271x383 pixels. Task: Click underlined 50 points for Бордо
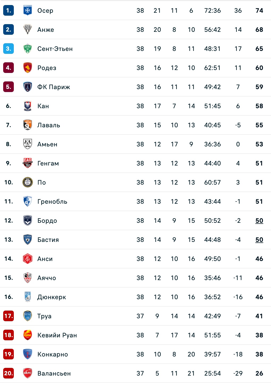[x=259, y=221]
